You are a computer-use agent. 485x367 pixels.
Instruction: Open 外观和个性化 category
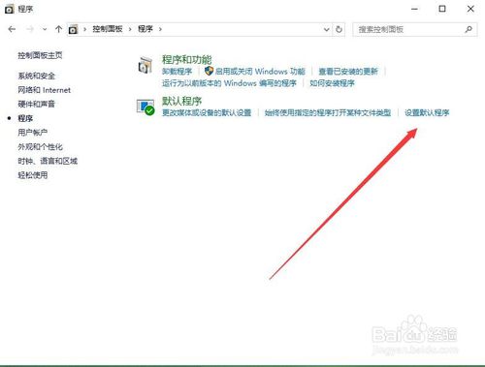point(40,147)
